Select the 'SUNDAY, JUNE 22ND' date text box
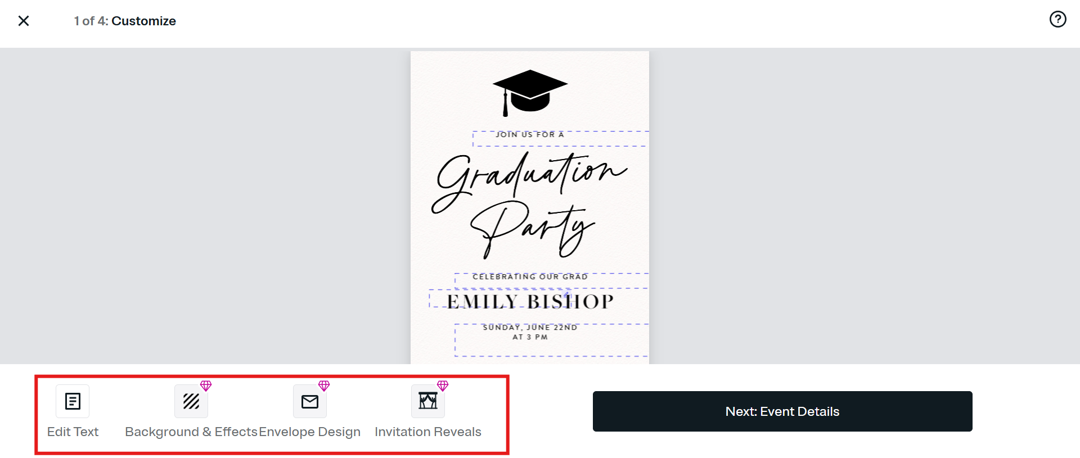 (x=530, y=328)
